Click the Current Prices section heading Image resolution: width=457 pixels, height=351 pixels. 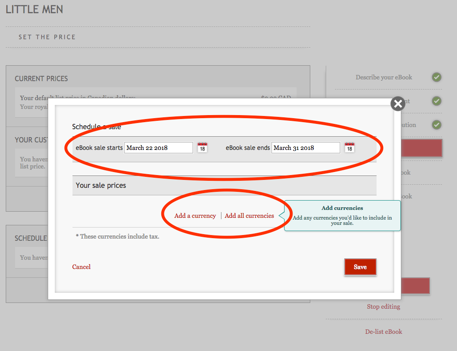(42, 78)
